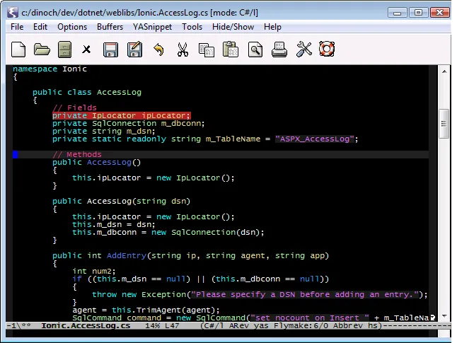Screen dimensions: 457x343
Task: Click the Save As icon
Action: (134, 50)
